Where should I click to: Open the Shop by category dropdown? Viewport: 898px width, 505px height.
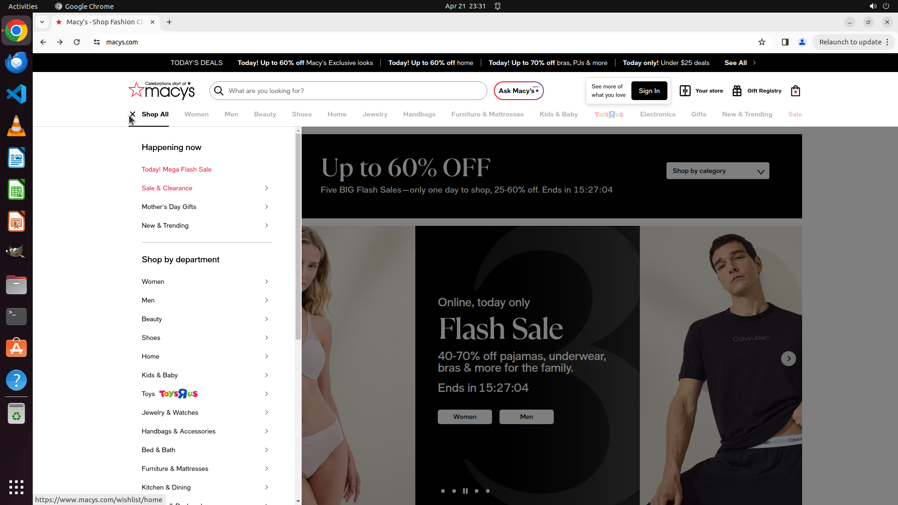(x=717, y=171)
